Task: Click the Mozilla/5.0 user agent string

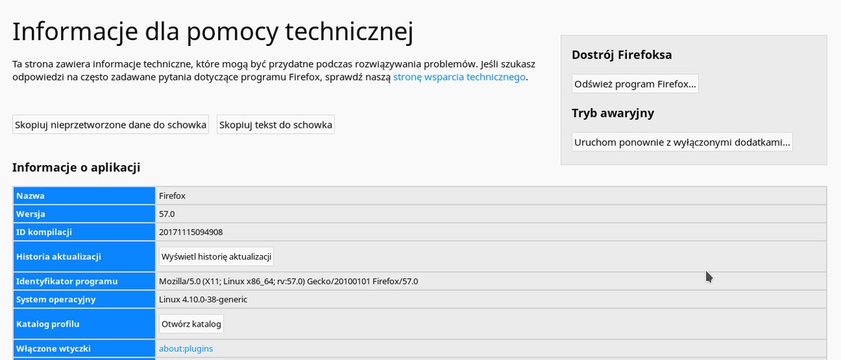Action: pos(288,281)
